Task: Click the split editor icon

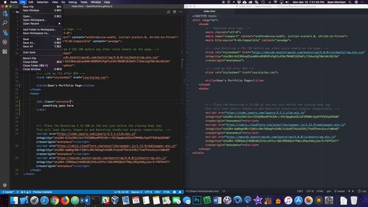Action: point(174,11)
